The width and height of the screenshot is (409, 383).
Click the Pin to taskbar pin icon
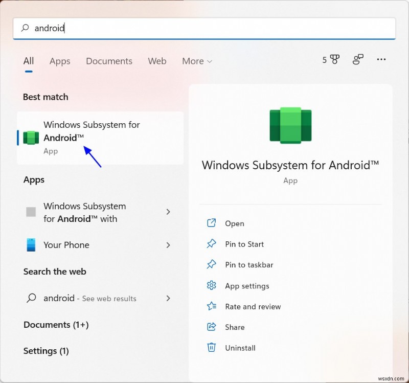[212, 265]
